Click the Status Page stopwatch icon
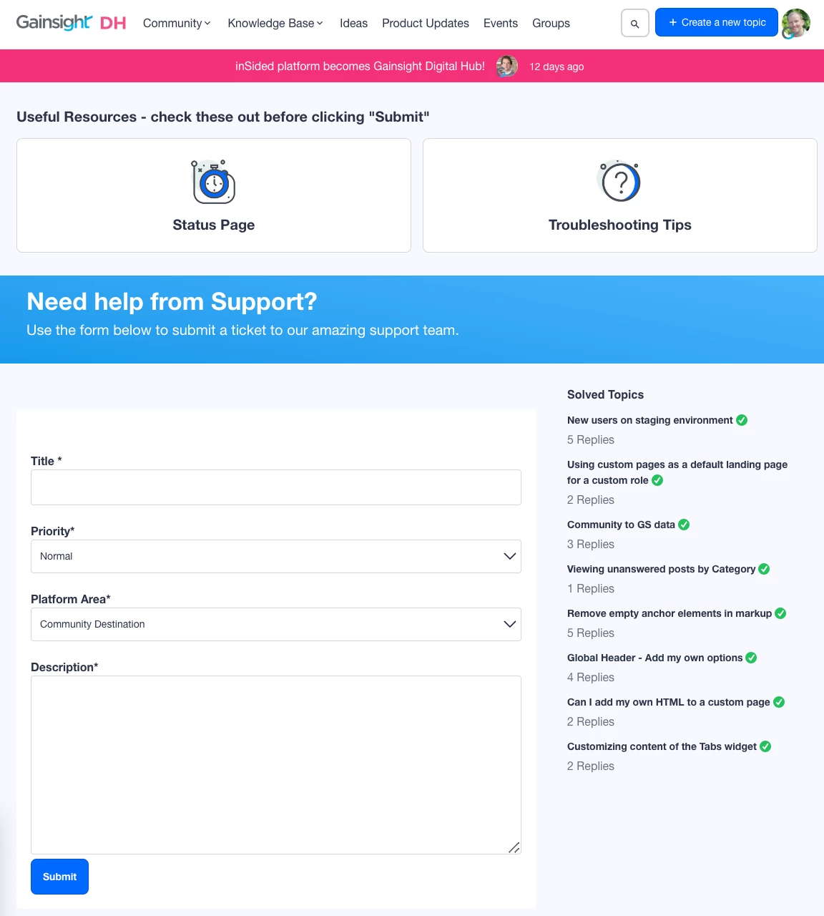The height and width of the screenshot is (916, 824). coord(213,182)
